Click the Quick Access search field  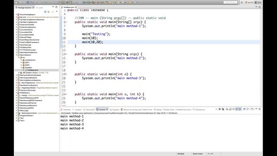click(x=230, y=2)
